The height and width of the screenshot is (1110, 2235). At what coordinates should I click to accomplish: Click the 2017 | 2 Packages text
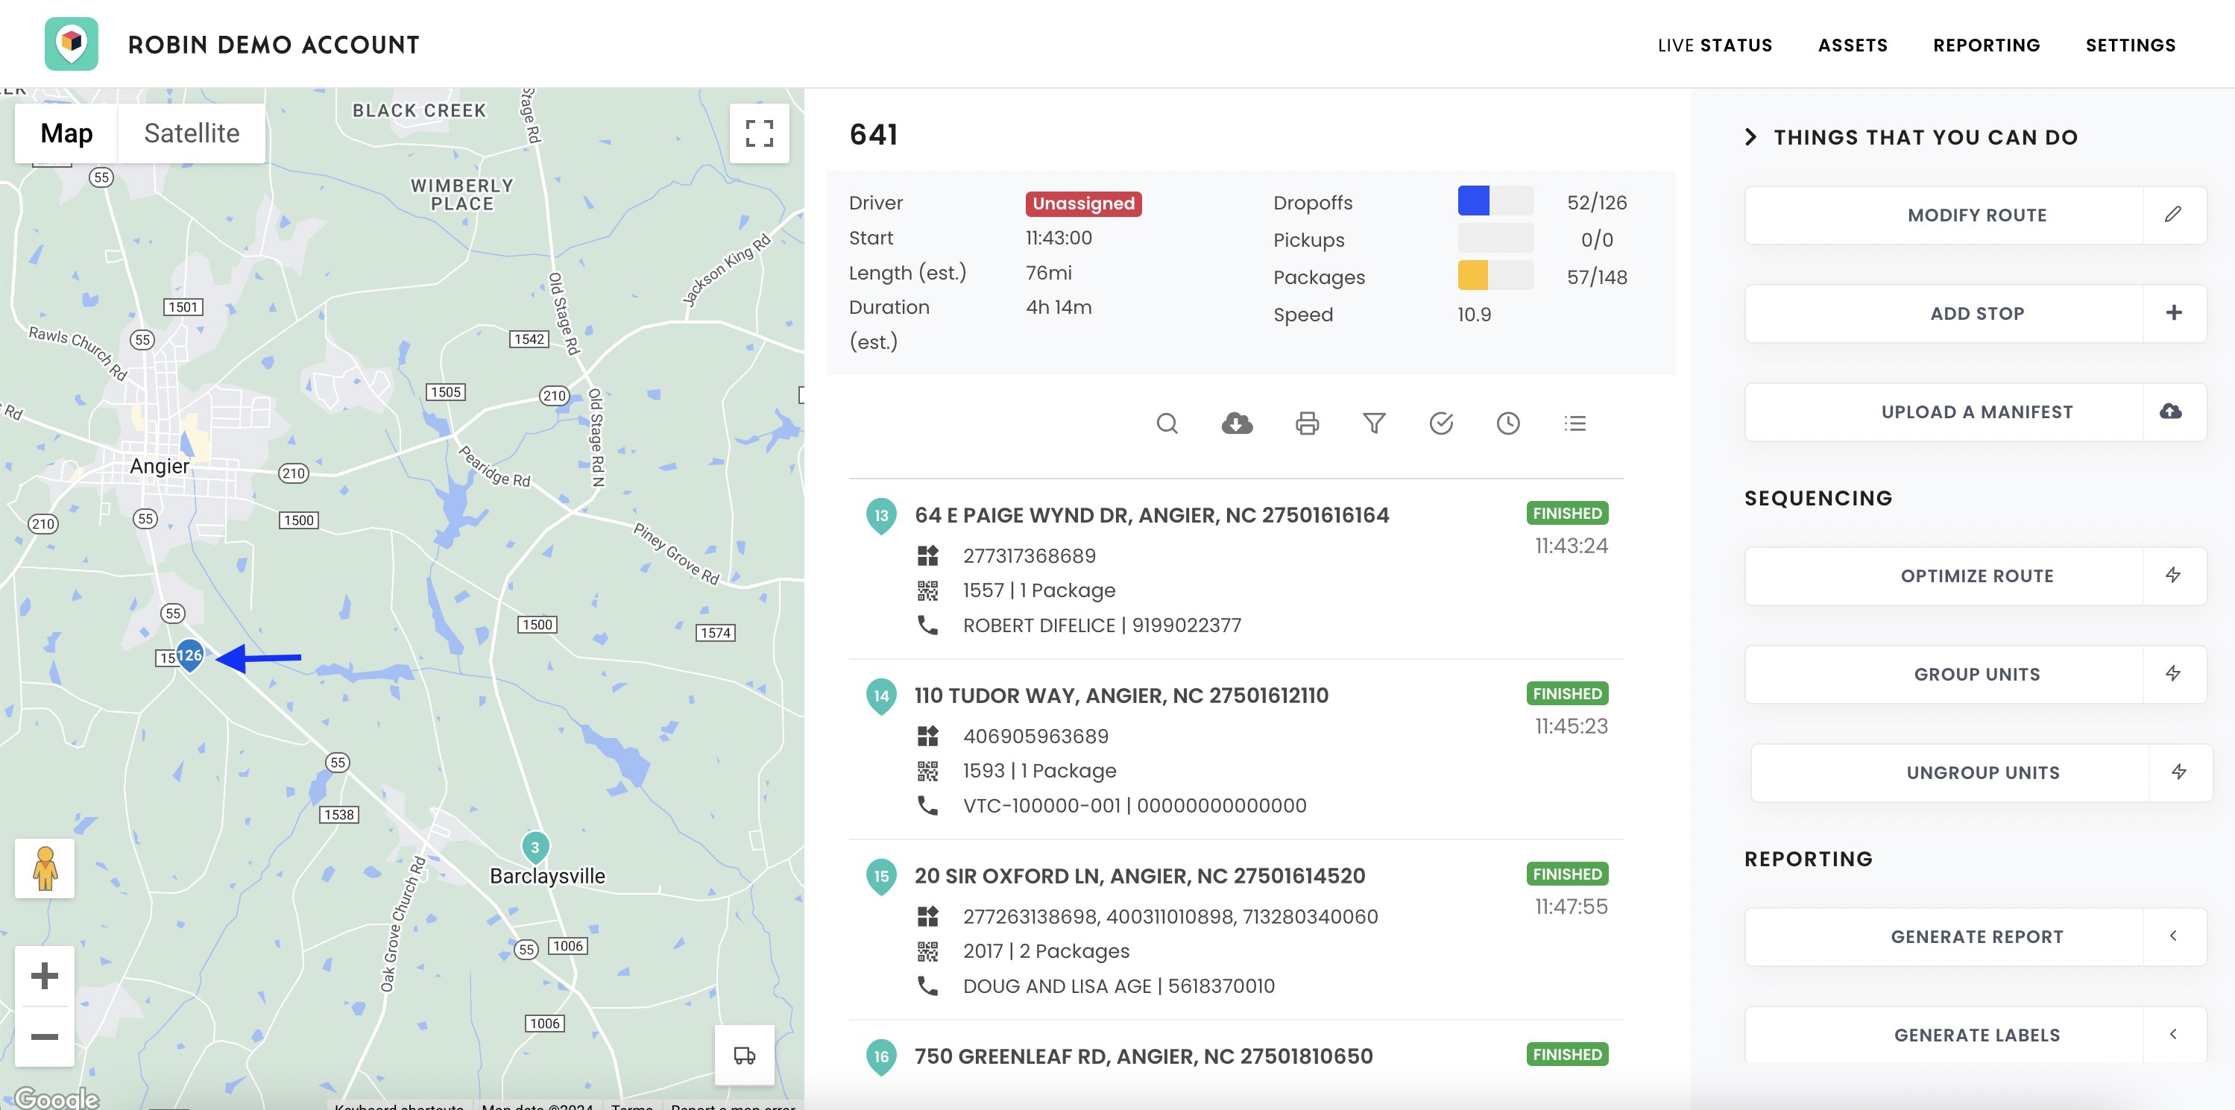point(1045,951)
